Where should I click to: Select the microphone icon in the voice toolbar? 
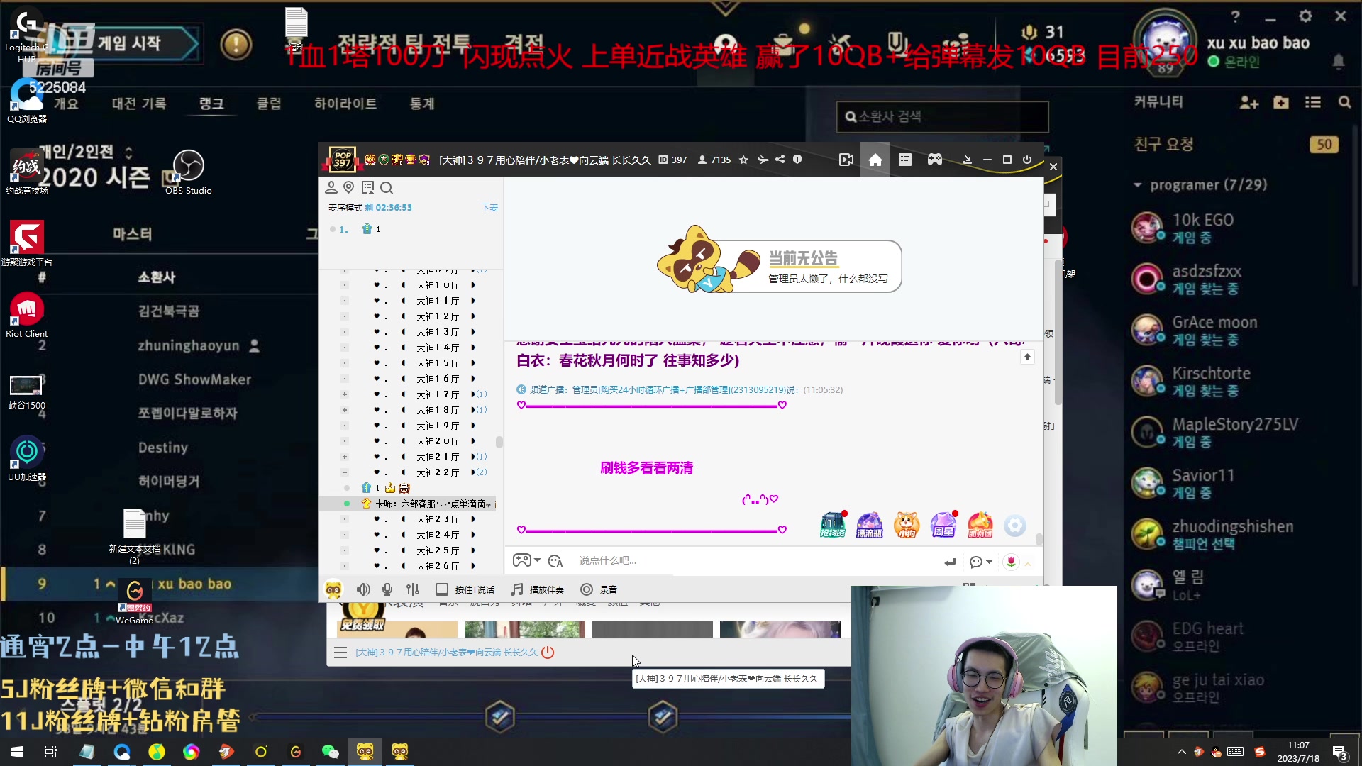click(387, 589)
